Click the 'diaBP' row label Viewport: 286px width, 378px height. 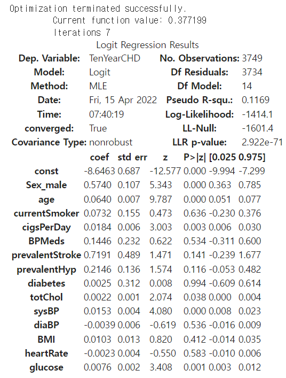46,325
